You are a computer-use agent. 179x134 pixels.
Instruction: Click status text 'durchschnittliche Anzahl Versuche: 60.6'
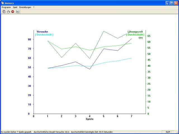(x=51, y=132)
